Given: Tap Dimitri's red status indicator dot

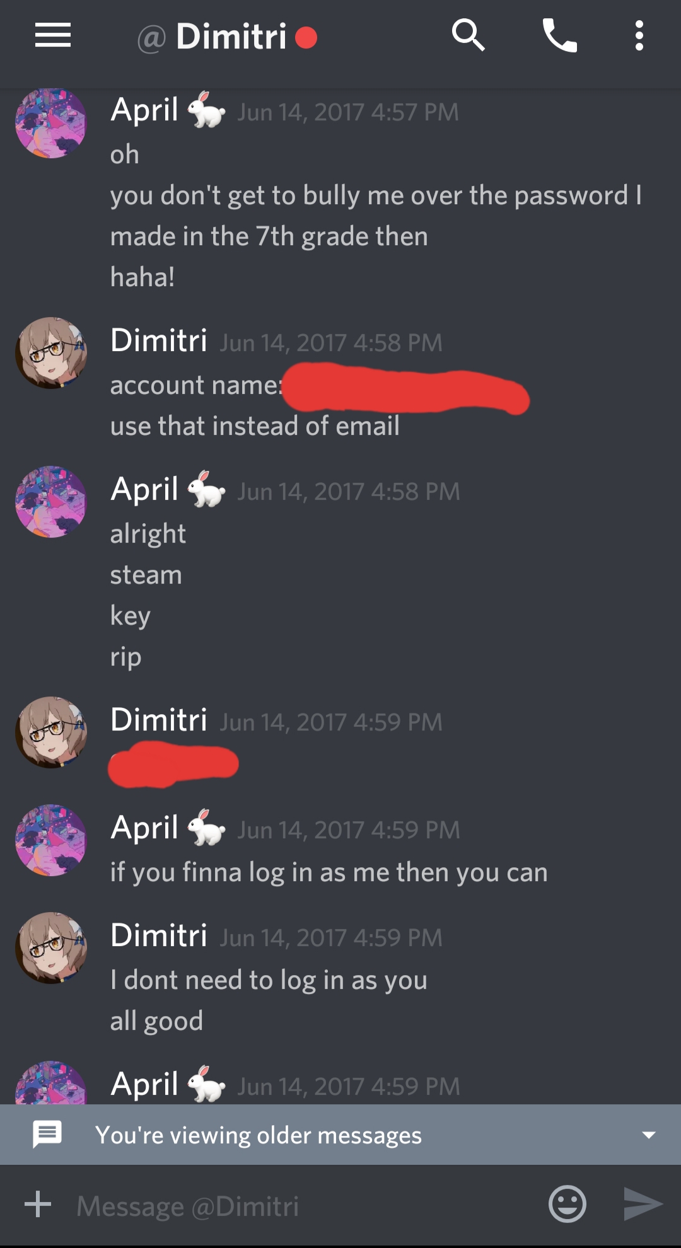Looking at the screenshot, I should pos(306,38).
